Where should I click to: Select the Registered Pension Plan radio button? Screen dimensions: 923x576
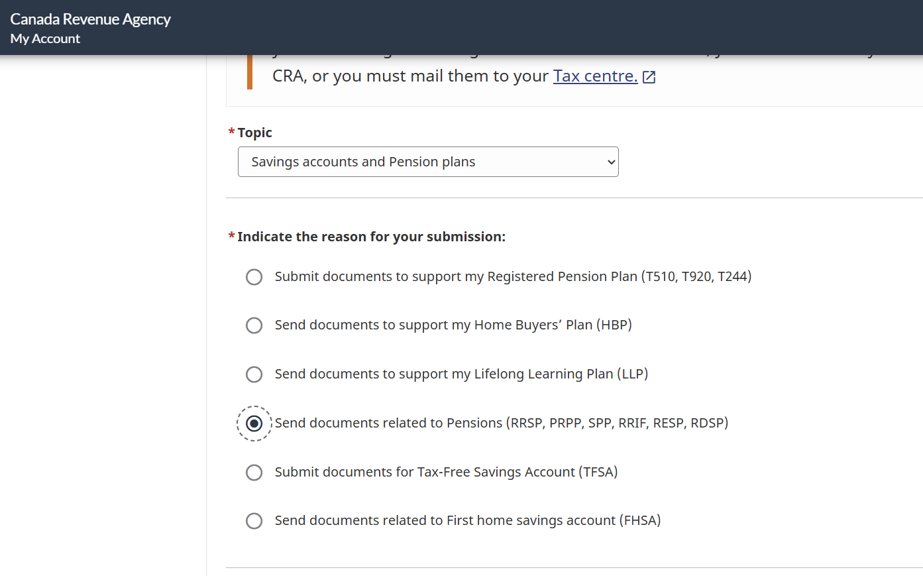click(254, 277)
